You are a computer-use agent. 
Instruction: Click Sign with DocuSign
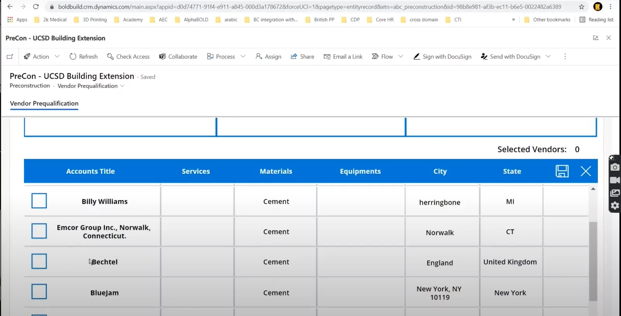[x=442, y=57]
